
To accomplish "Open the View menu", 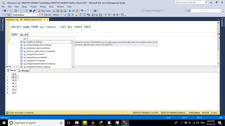I will click(x=17, y=7).
